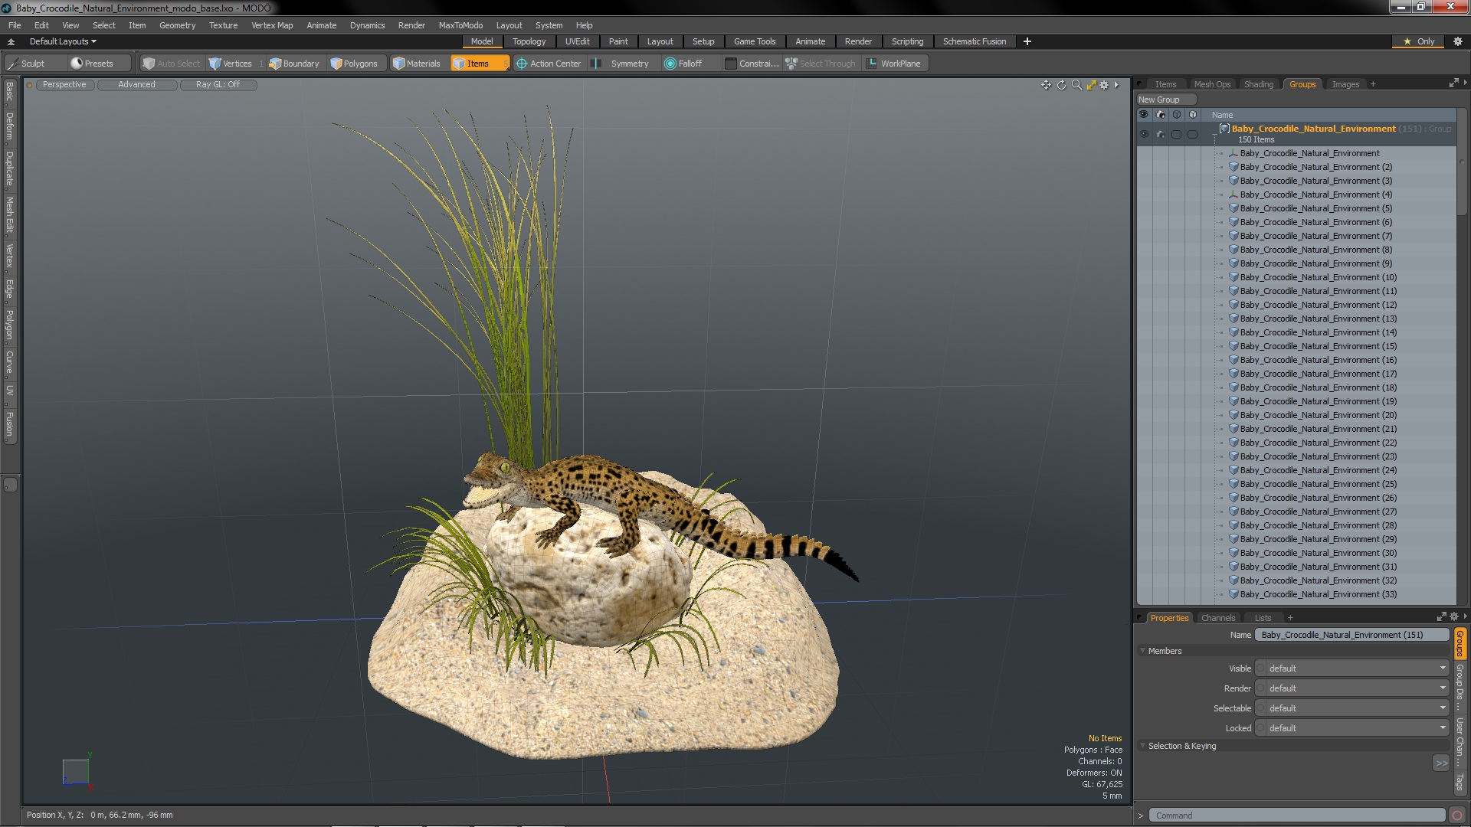Image resolution: width=1471 pixels, height=827 pixels.
Task: Select Baby_Crocodile_Natural_Environment (10) item
Action: click(x=1318, y=277)
